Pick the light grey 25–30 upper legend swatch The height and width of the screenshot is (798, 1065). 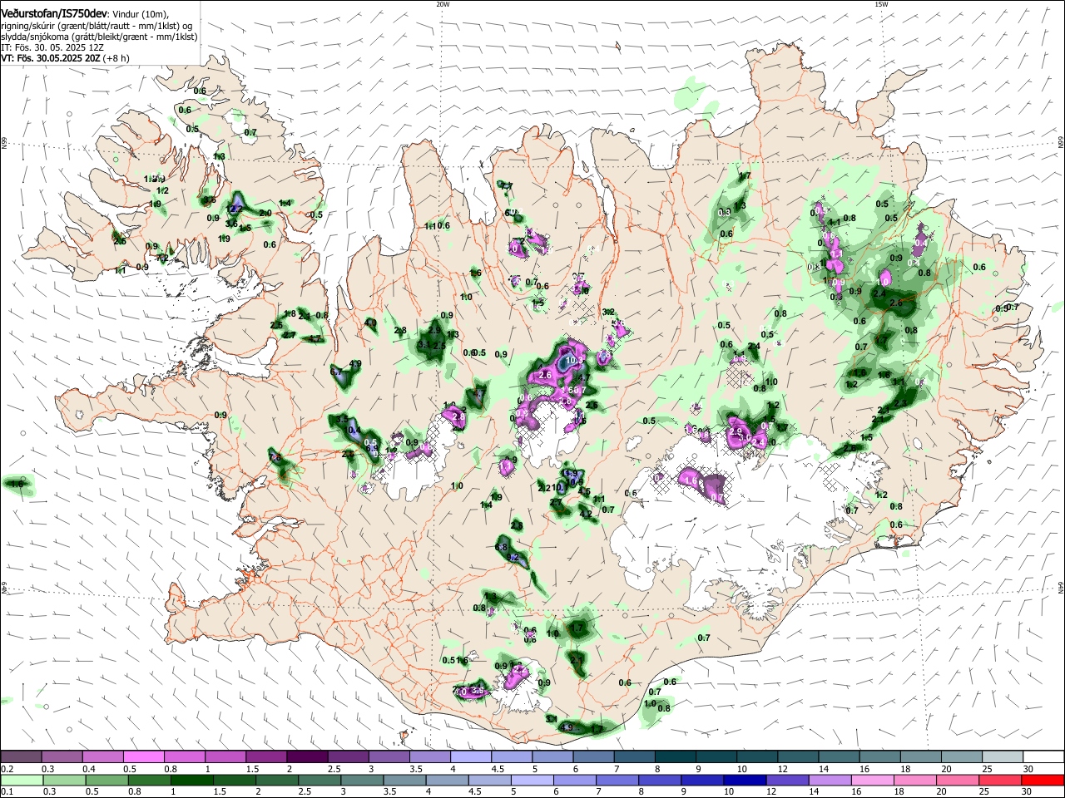1003,757
